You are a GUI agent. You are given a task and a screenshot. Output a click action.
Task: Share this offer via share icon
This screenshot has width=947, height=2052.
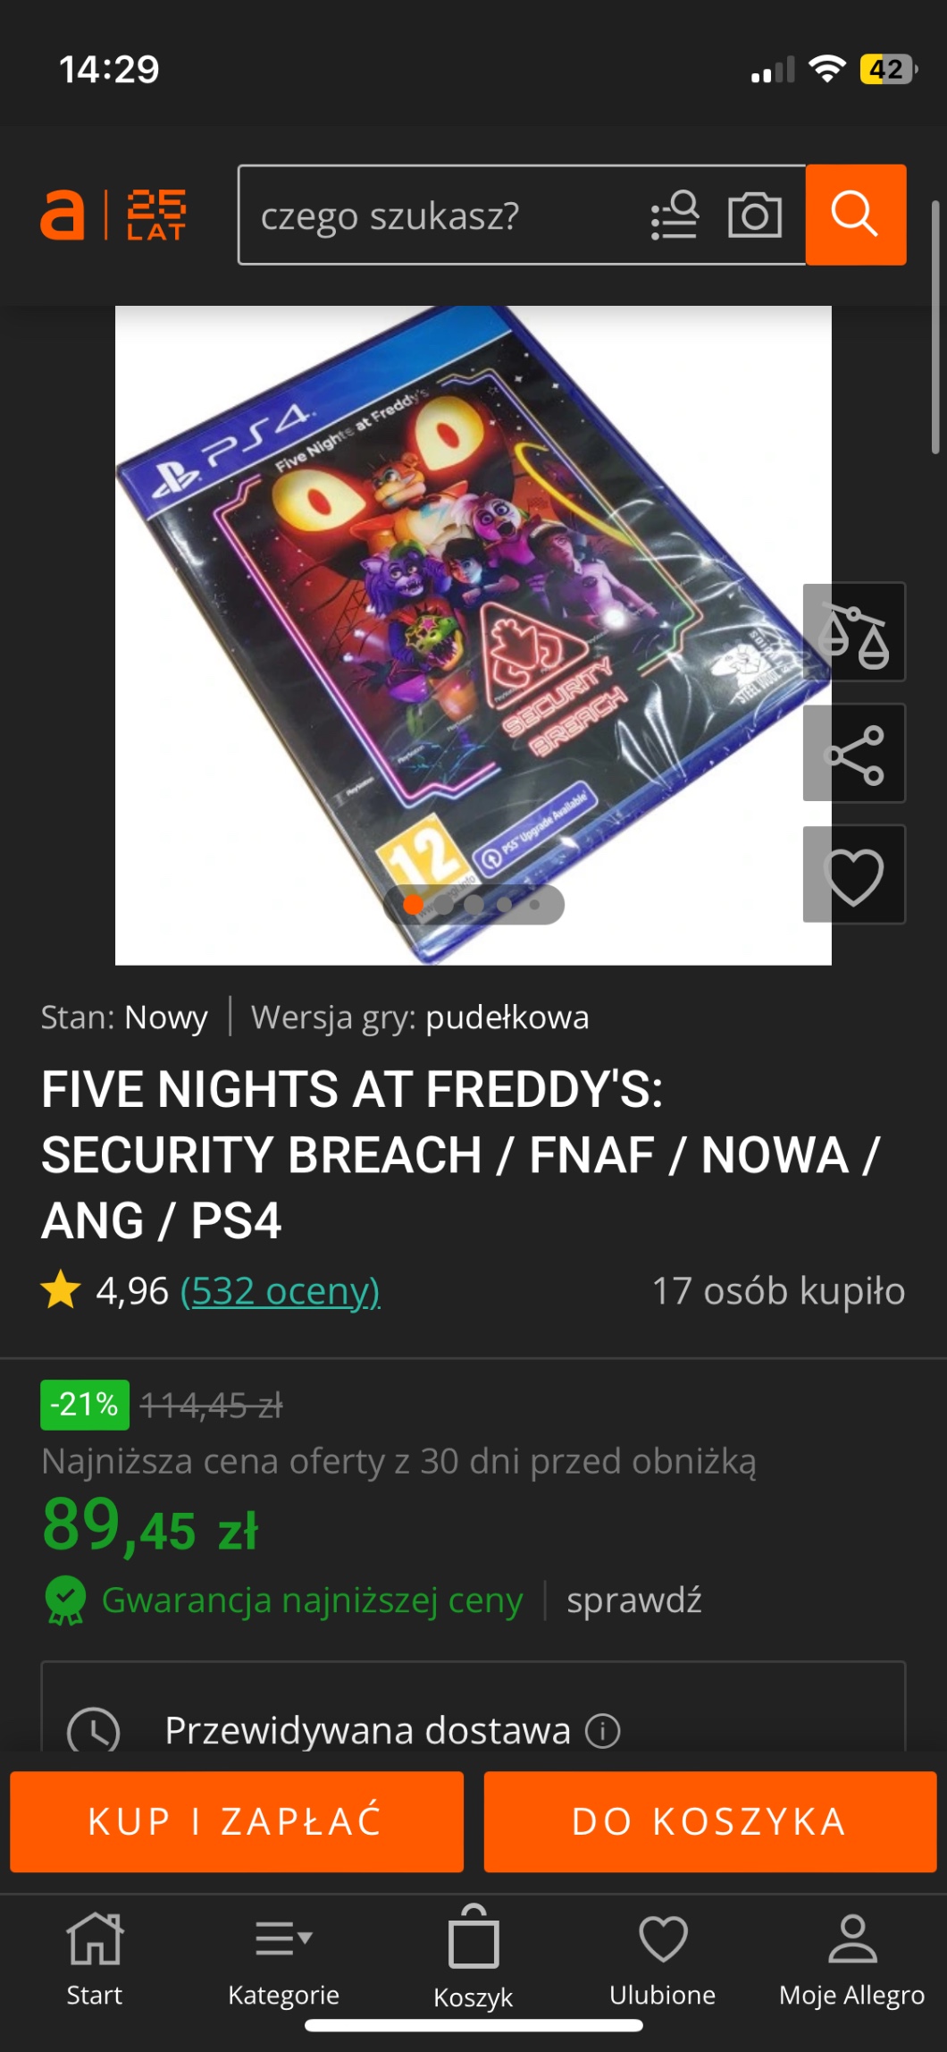tap(854, 753)
